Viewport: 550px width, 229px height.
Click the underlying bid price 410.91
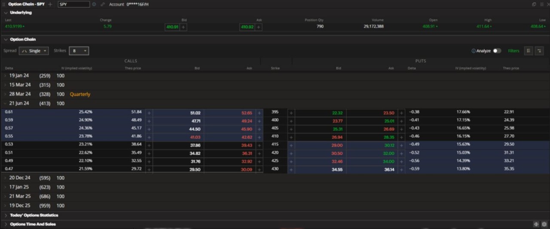tap(172, 27)
